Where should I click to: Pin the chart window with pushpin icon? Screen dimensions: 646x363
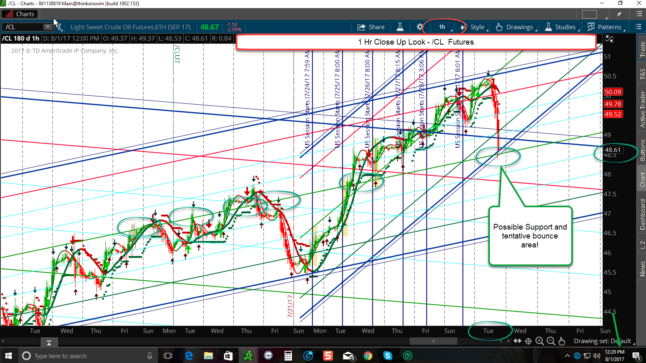619,14
